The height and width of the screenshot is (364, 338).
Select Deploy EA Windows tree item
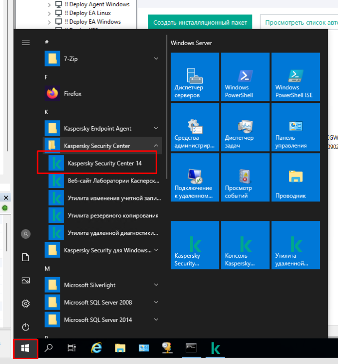[95, 22]
